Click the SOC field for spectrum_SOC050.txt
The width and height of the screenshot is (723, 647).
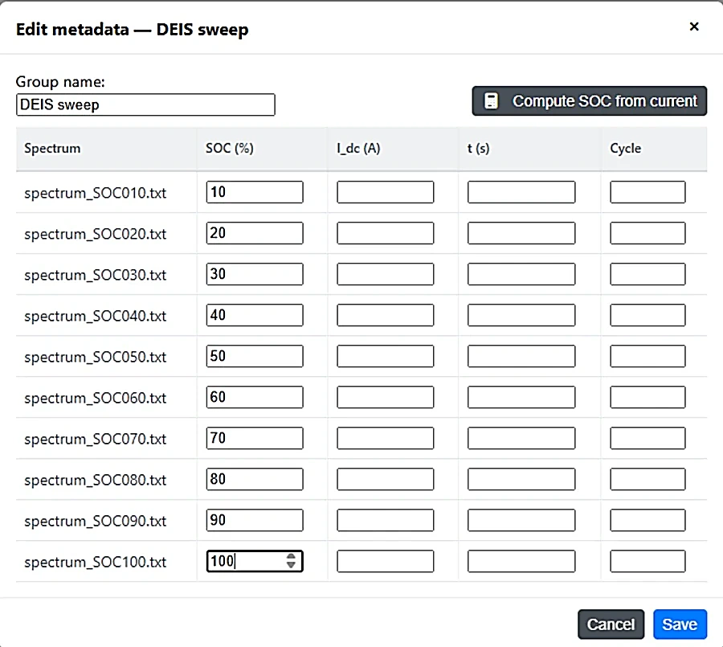pyautogui.click(x=255, y=356)
